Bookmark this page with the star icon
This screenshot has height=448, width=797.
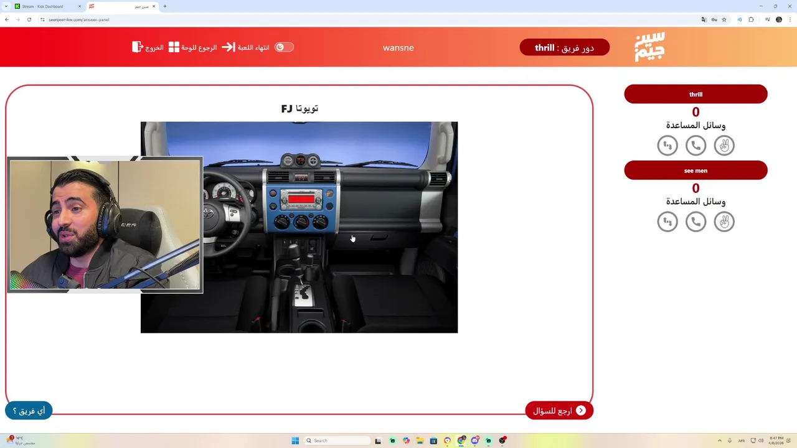click(724, 19)
